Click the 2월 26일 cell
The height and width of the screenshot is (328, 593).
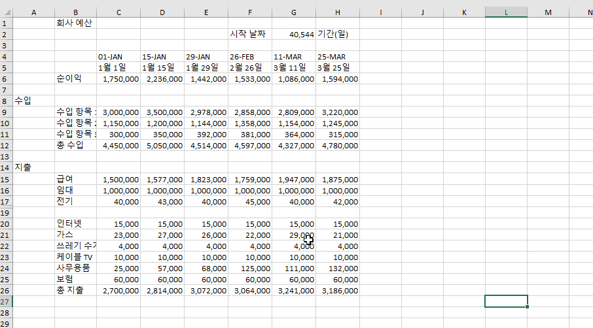tap(249, 67)
